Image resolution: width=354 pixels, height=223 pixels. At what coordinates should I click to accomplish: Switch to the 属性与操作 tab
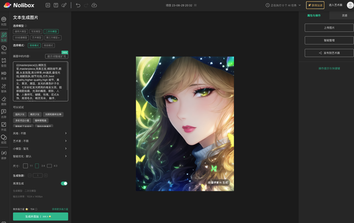point(314,15)
